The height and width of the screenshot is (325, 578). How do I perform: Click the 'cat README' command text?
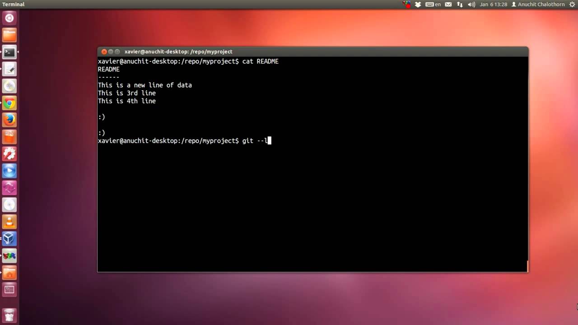click(x=261, y=61)
